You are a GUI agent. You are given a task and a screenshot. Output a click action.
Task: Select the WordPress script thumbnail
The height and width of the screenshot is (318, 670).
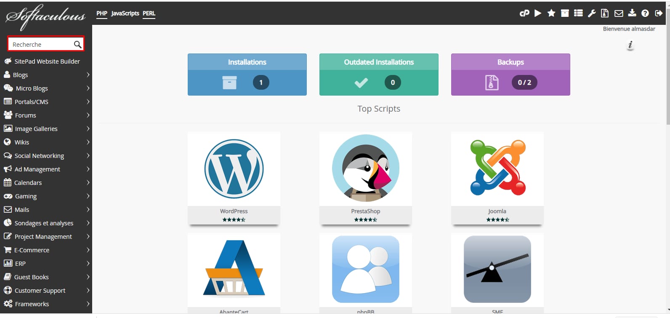(x=234, y=169)
